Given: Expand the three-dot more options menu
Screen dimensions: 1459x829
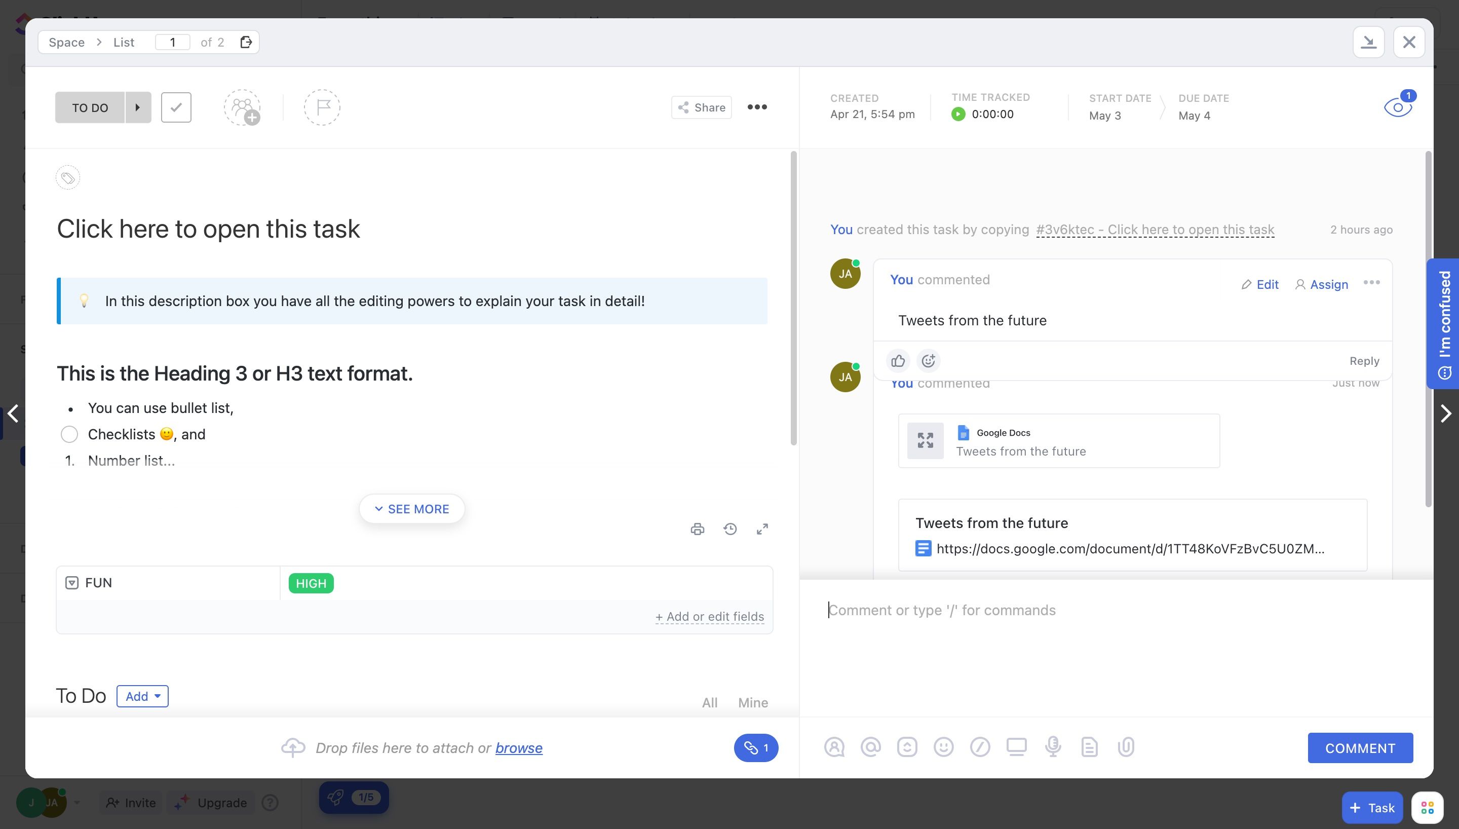Looking at the screenshot, I should pos(757,107).
